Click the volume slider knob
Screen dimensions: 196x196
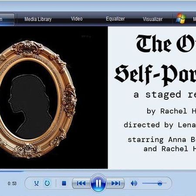click(x=160, y=183)
